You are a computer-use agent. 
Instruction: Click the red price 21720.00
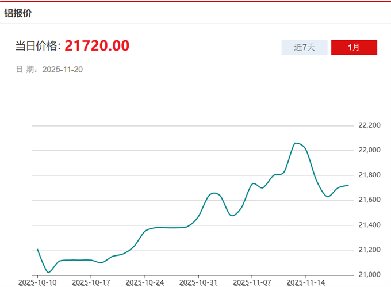(x=97, y=45)
